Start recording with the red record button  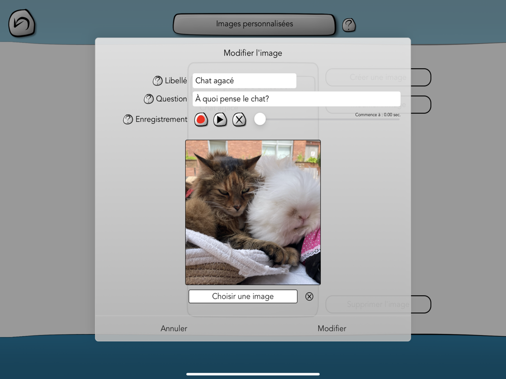coord(201,120)
